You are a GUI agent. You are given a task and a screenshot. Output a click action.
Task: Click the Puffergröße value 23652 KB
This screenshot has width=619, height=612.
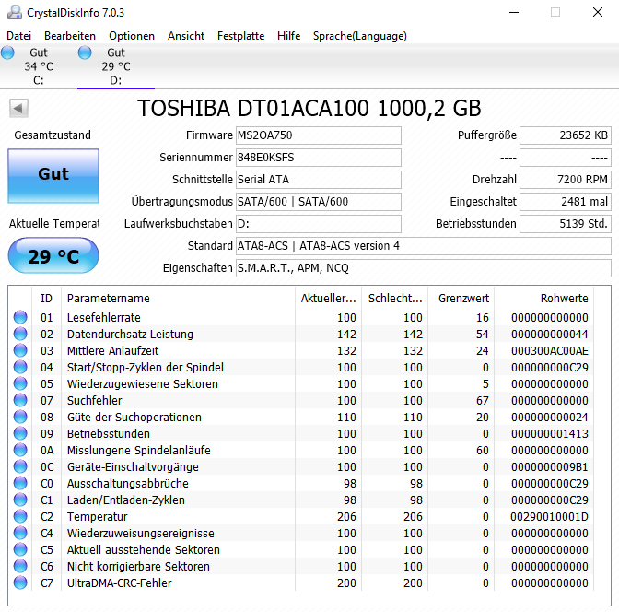(566, 135)
